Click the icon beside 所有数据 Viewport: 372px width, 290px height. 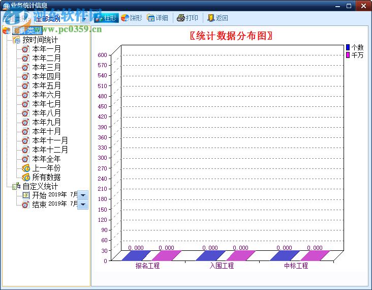pos(25,177)
